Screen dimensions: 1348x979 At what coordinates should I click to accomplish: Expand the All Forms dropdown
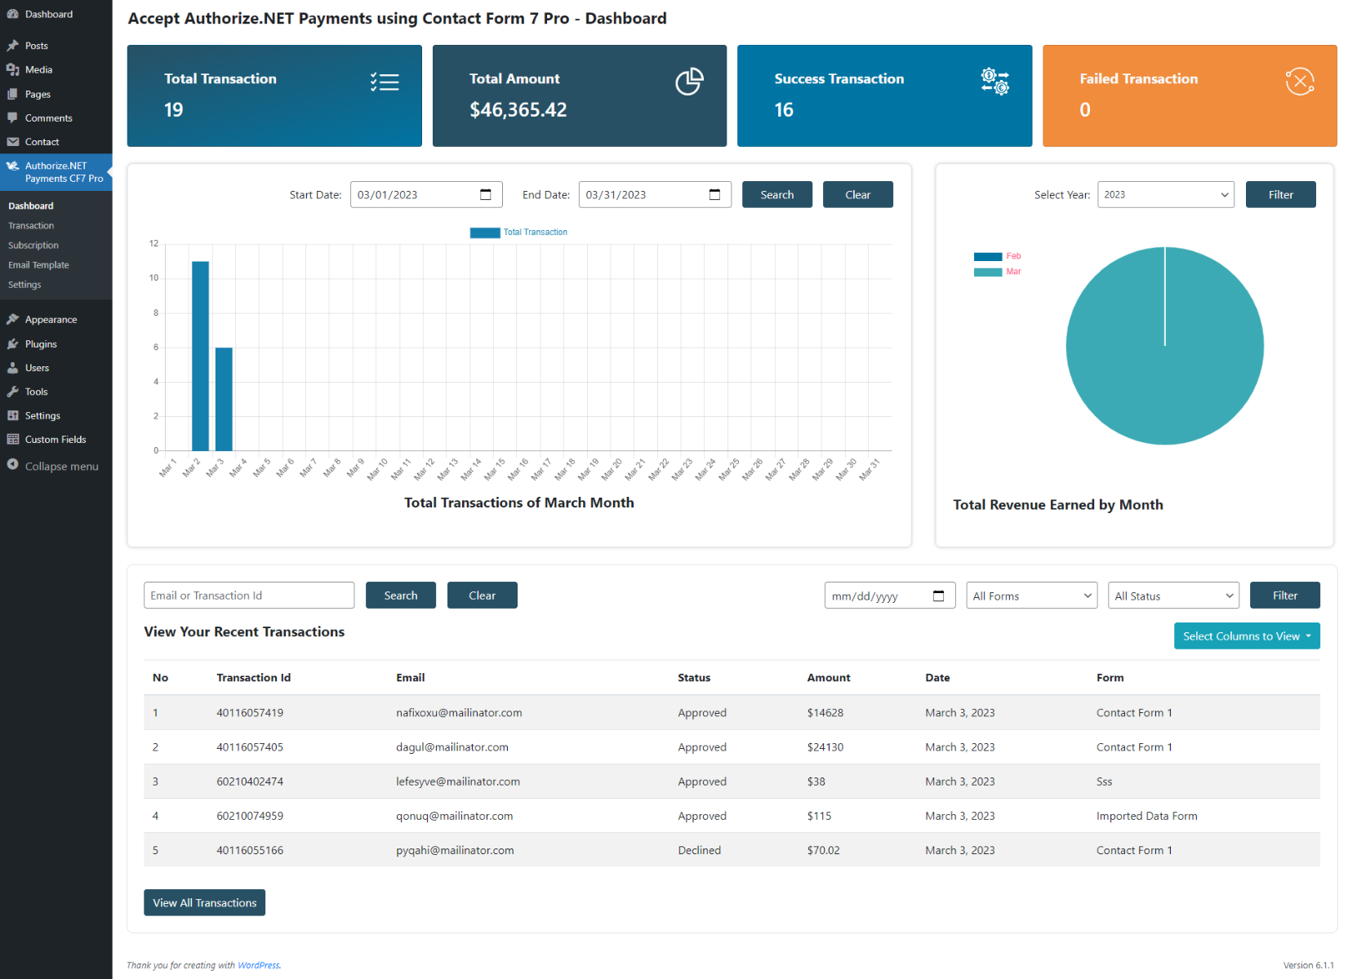[1031, 596]
